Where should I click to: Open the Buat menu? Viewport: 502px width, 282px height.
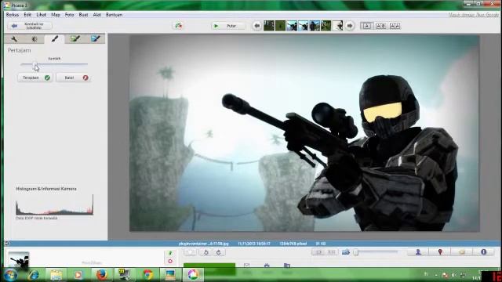84,15
